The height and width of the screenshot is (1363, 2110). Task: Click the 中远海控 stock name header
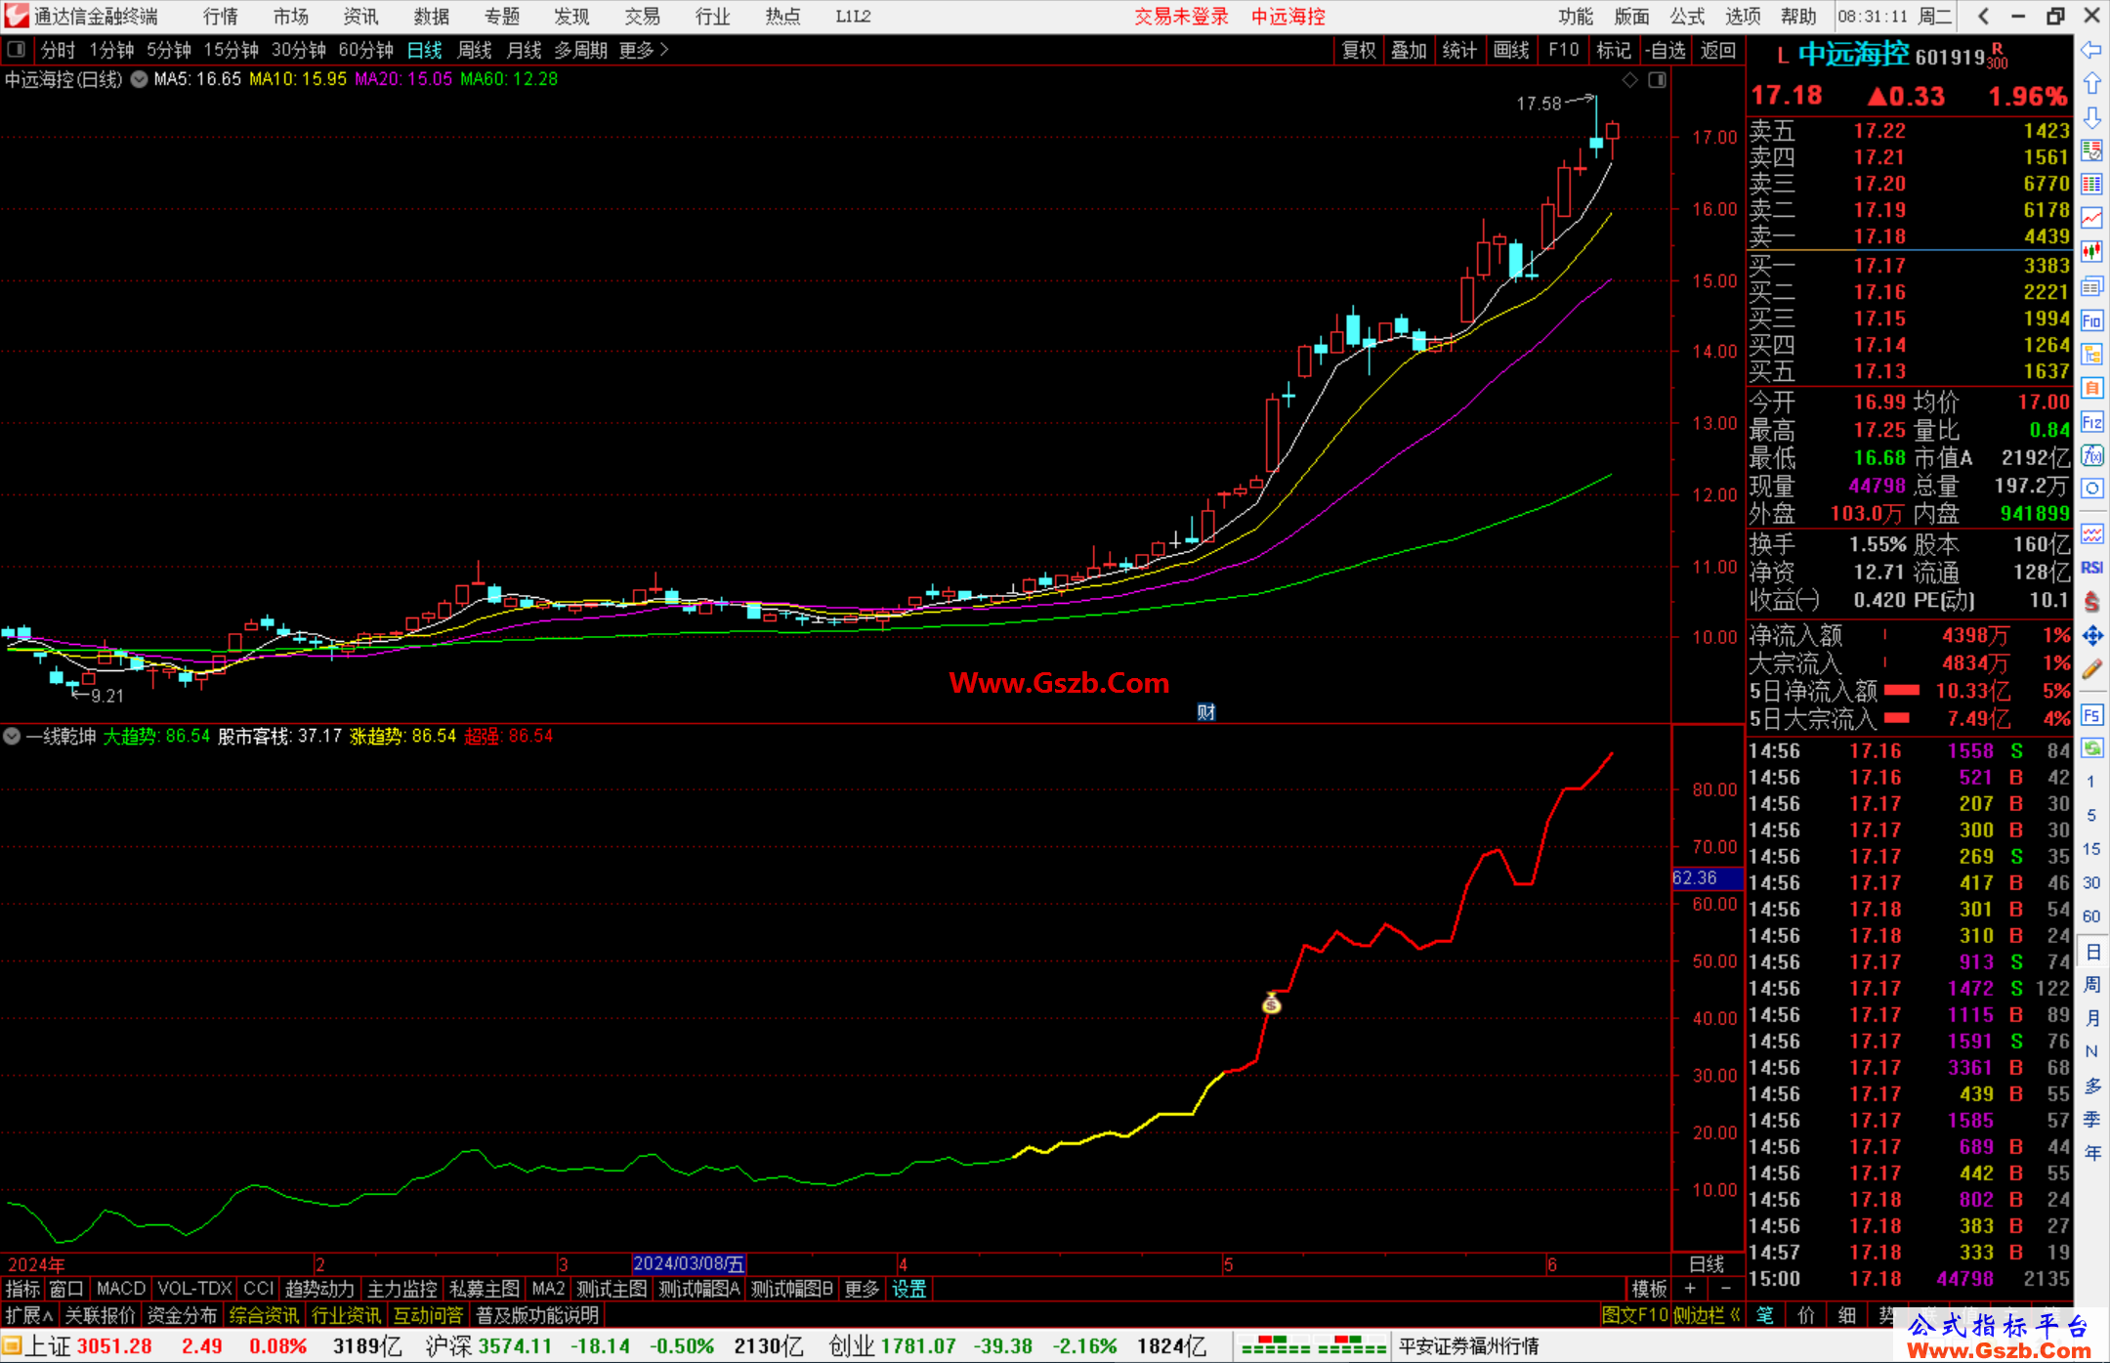[1853, 55]
